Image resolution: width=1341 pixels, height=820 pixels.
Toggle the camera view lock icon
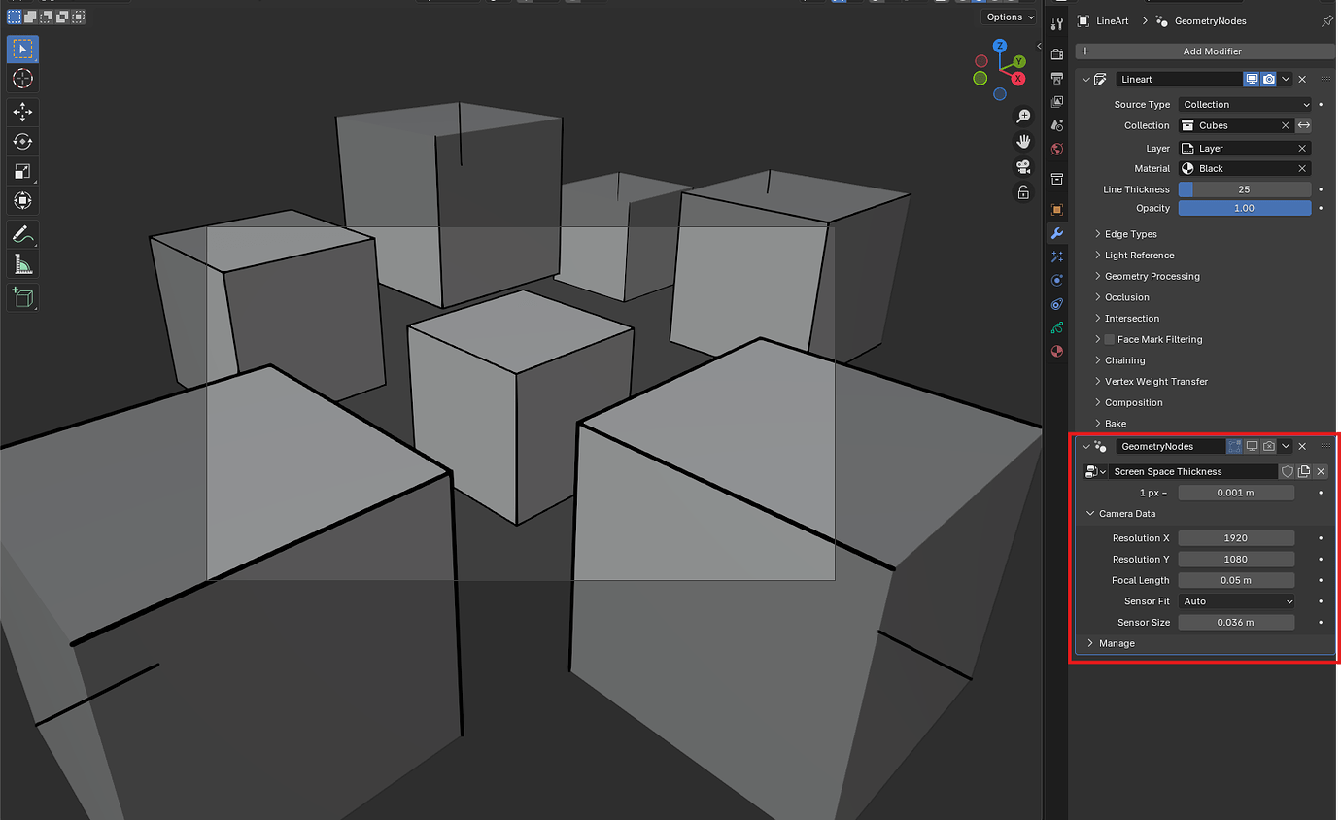(1023, 192)
